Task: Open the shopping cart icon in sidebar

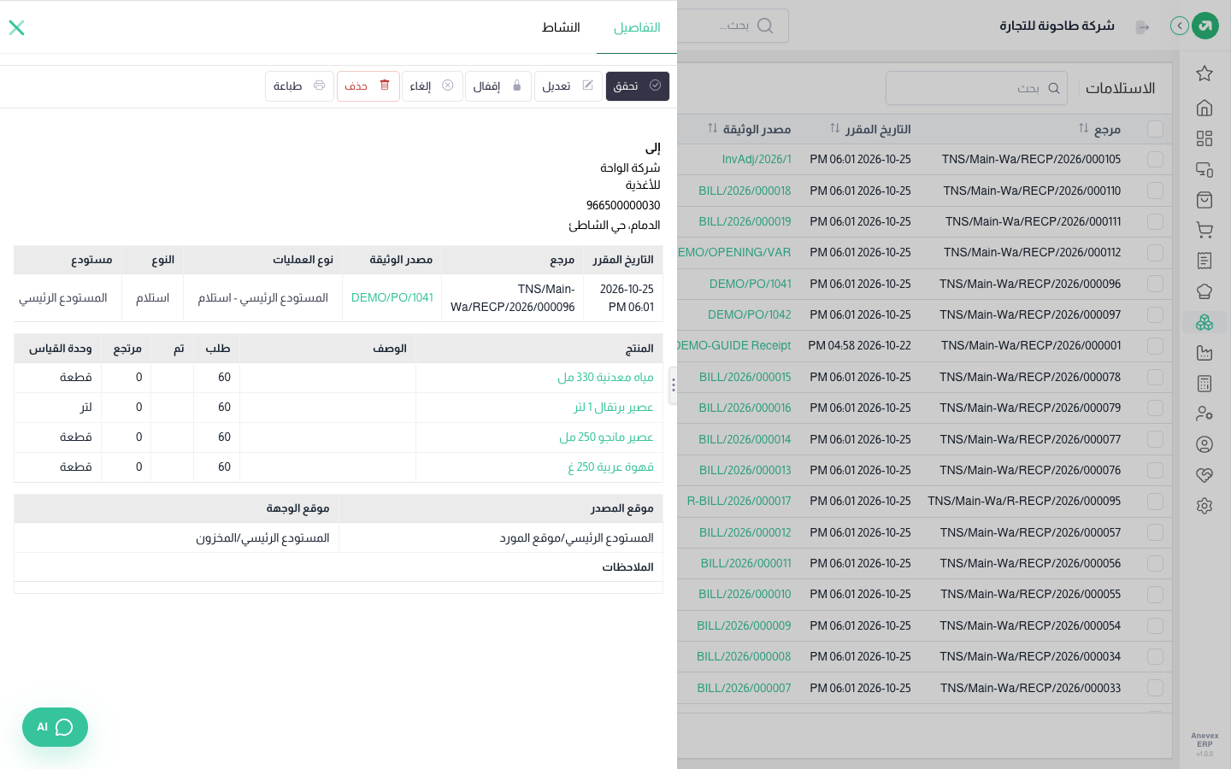Action: pos(1204,230)
